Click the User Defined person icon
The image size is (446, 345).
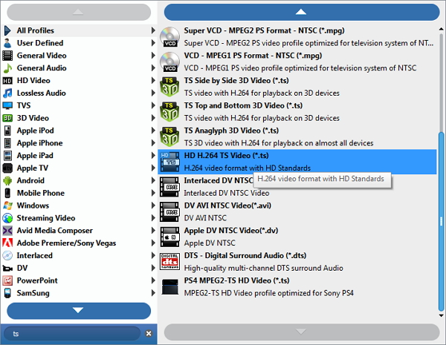pos(7,43)
